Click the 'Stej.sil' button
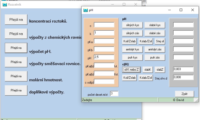Image resolution: width=200 pixels, height=120 pixels. click(x=160, y=41)
